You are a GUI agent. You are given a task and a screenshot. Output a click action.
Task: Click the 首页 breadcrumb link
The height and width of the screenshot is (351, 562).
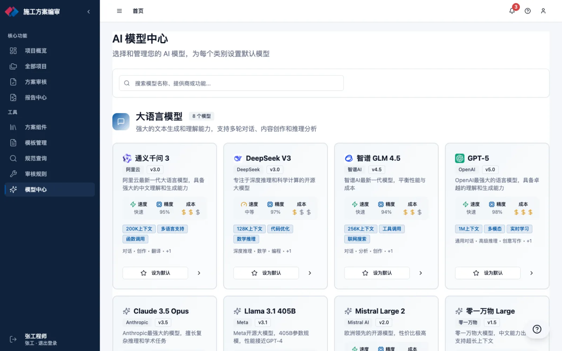[138, 11]
